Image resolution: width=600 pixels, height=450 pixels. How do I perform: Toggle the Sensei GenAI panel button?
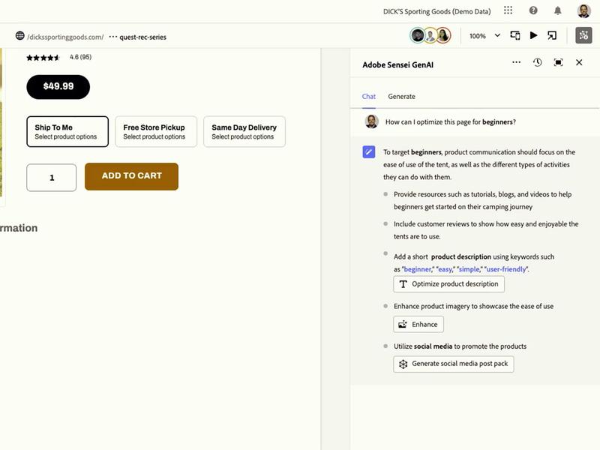(x=583, y=35)
